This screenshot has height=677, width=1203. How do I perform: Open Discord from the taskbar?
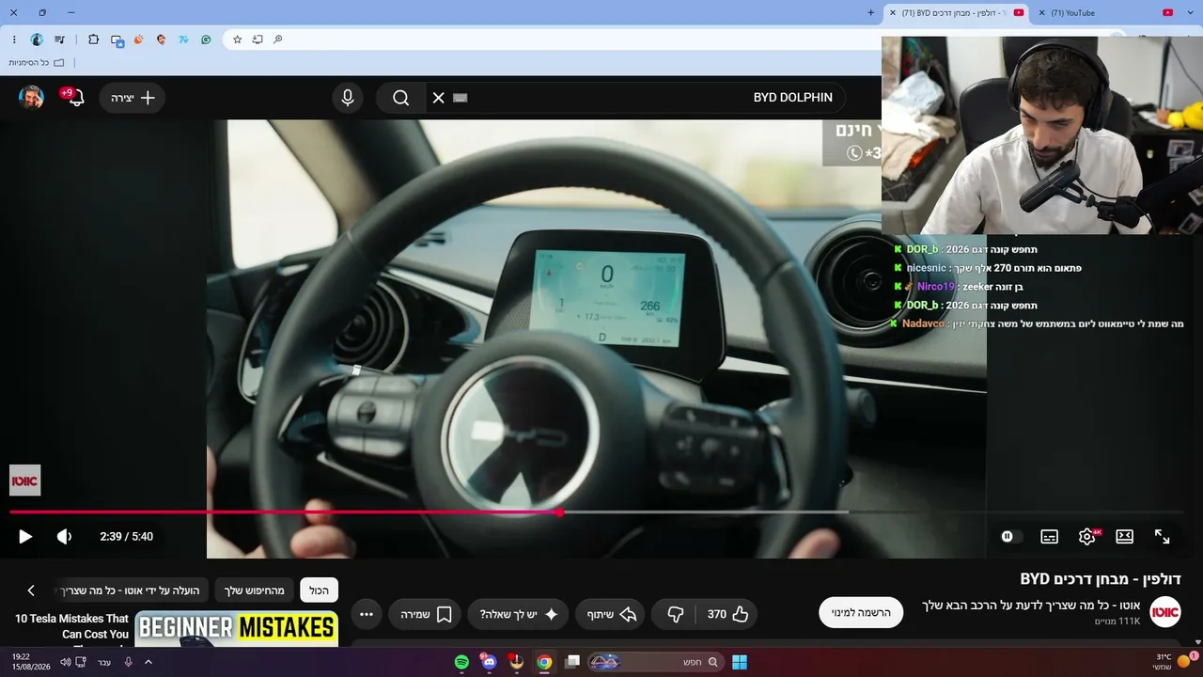(489, 662)
